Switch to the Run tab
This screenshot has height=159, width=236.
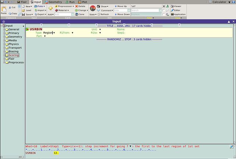pos(70,2)
